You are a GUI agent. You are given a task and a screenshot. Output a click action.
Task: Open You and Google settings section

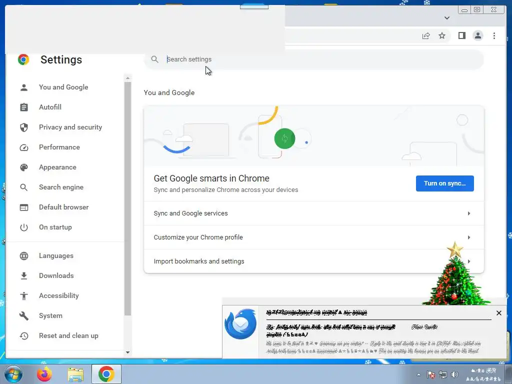coord(63,87)
